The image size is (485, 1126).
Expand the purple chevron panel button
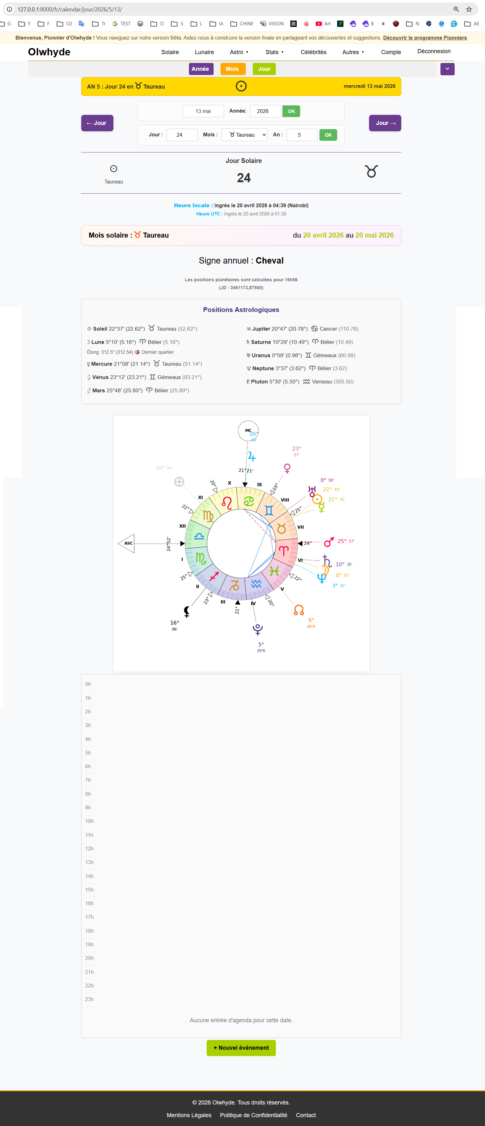point(447,69)
